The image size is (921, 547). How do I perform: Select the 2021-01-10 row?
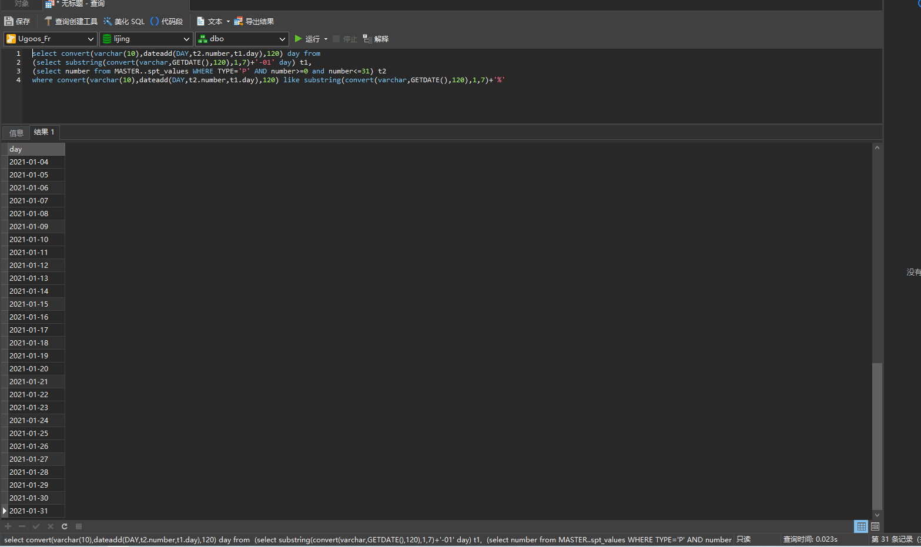pos(36,240)
